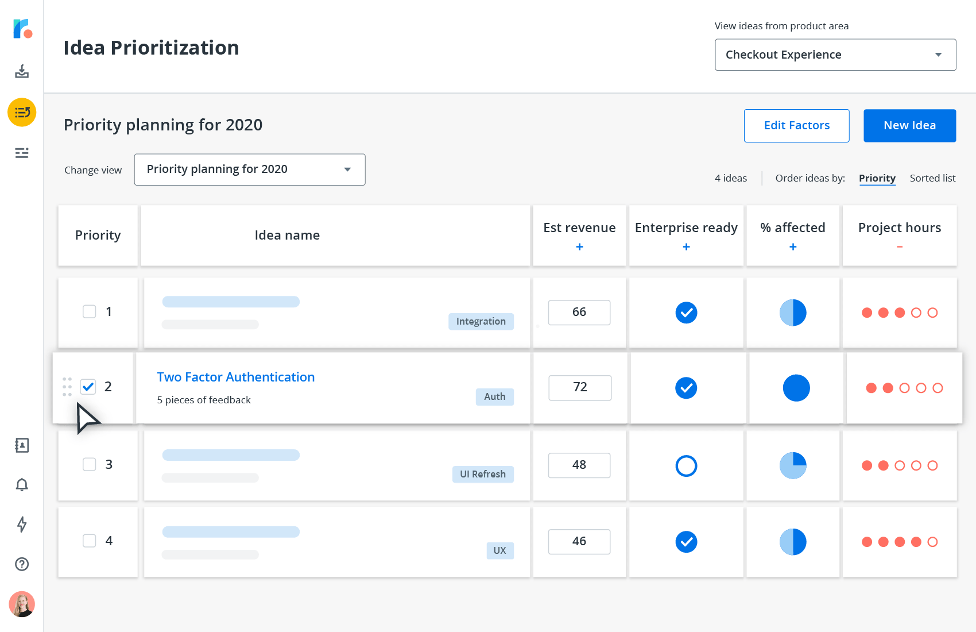Switch to Sorted list ordering

click(x=932, y=178)
